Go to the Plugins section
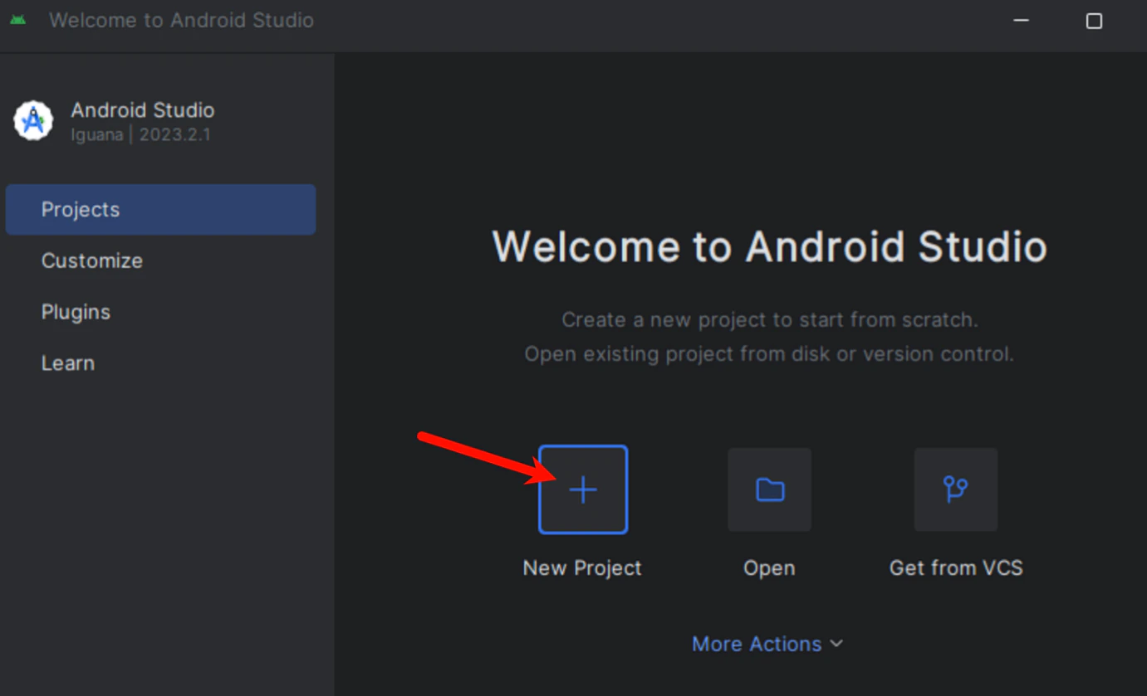Screen dimensions: 1147x696 76,312
